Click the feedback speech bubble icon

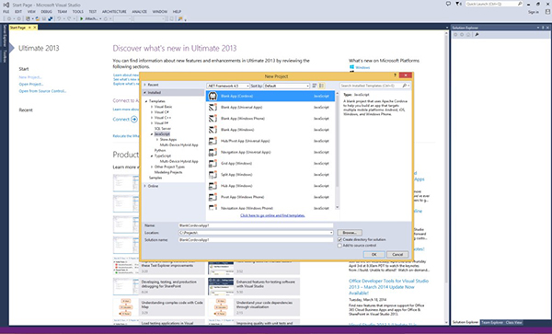448,4
